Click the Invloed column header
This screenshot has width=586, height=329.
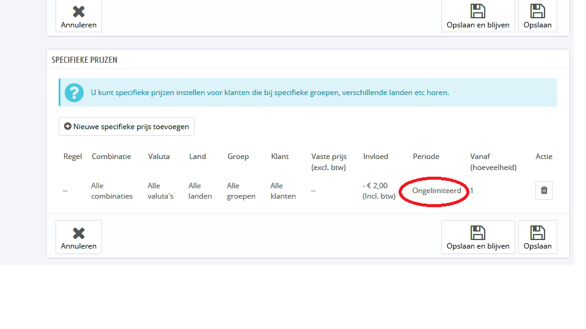pos(375,157)
